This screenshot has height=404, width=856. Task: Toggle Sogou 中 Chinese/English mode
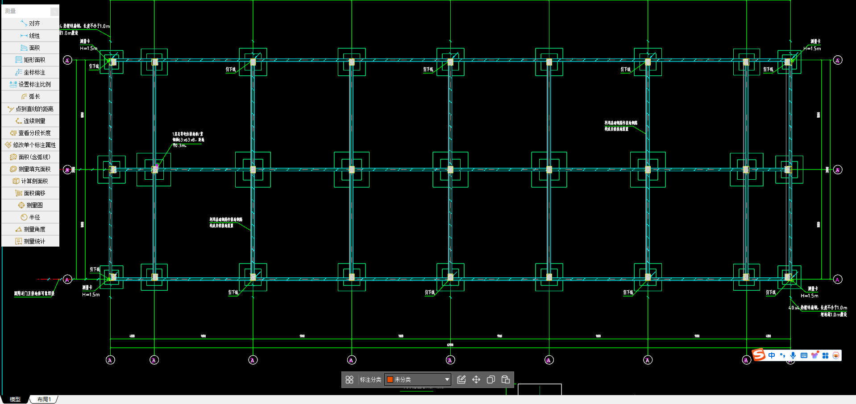(772, 355)
